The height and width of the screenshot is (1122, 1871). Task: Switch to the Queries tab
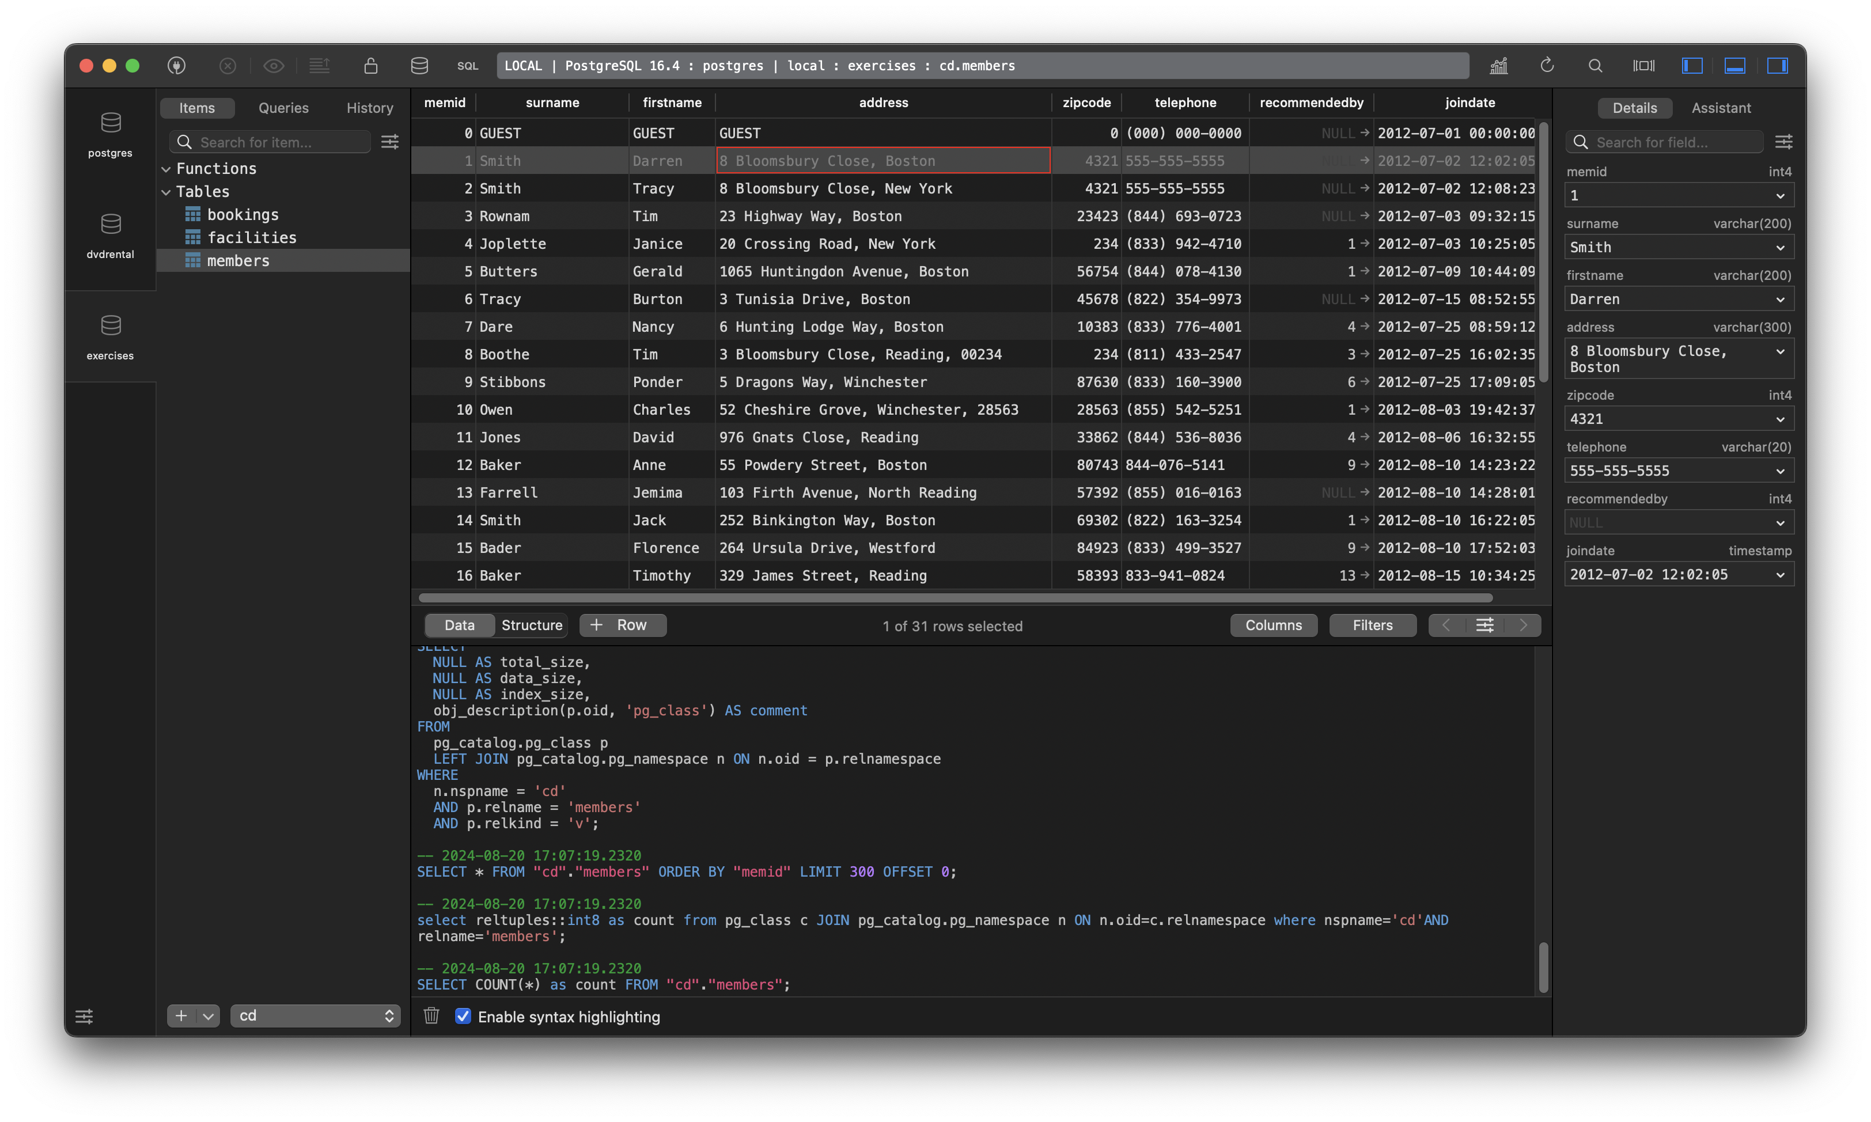point(283,108)
